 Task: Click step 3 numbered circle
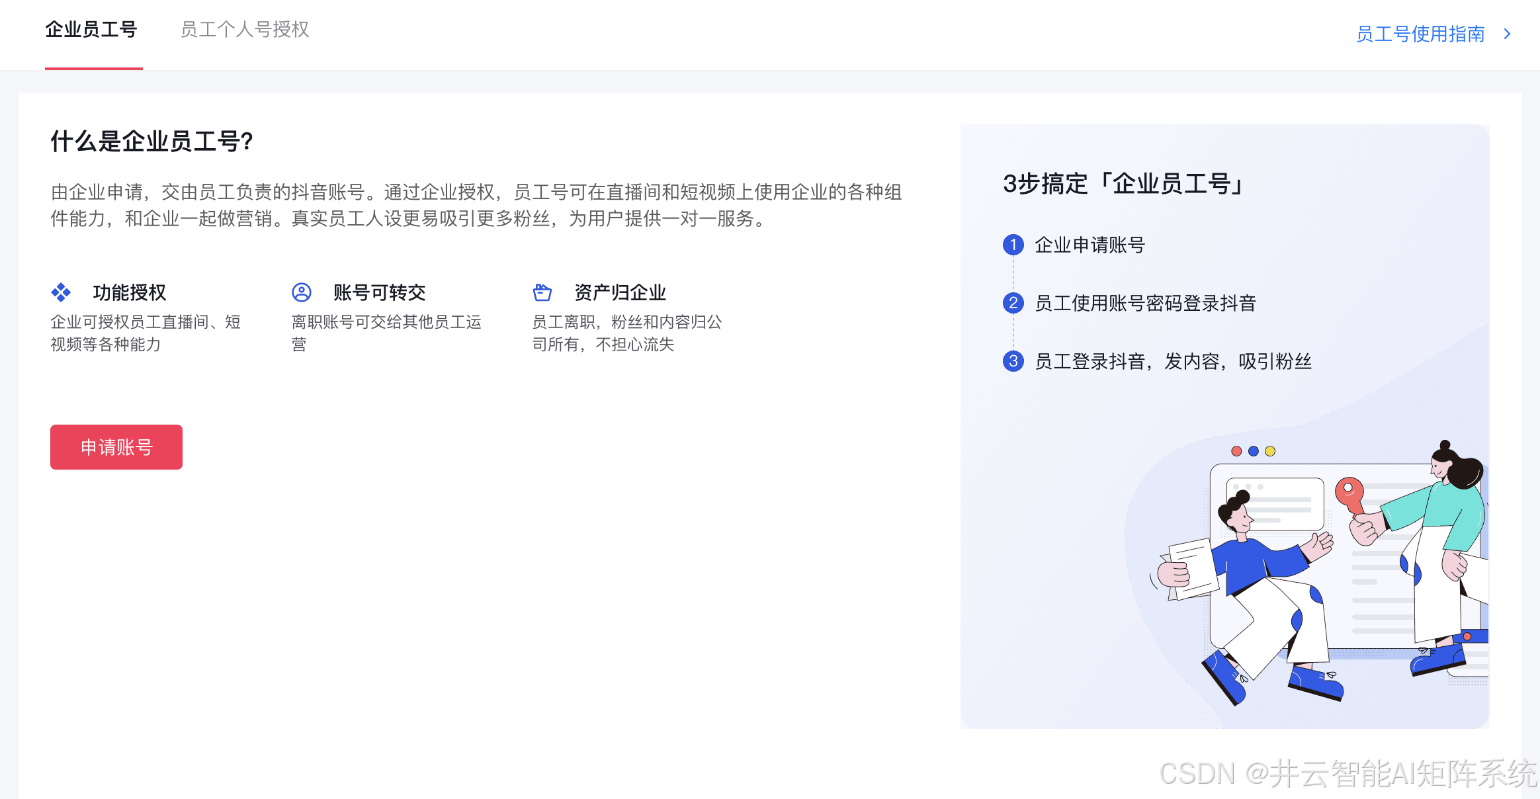pyautogui.click(x=1013, y=361)
